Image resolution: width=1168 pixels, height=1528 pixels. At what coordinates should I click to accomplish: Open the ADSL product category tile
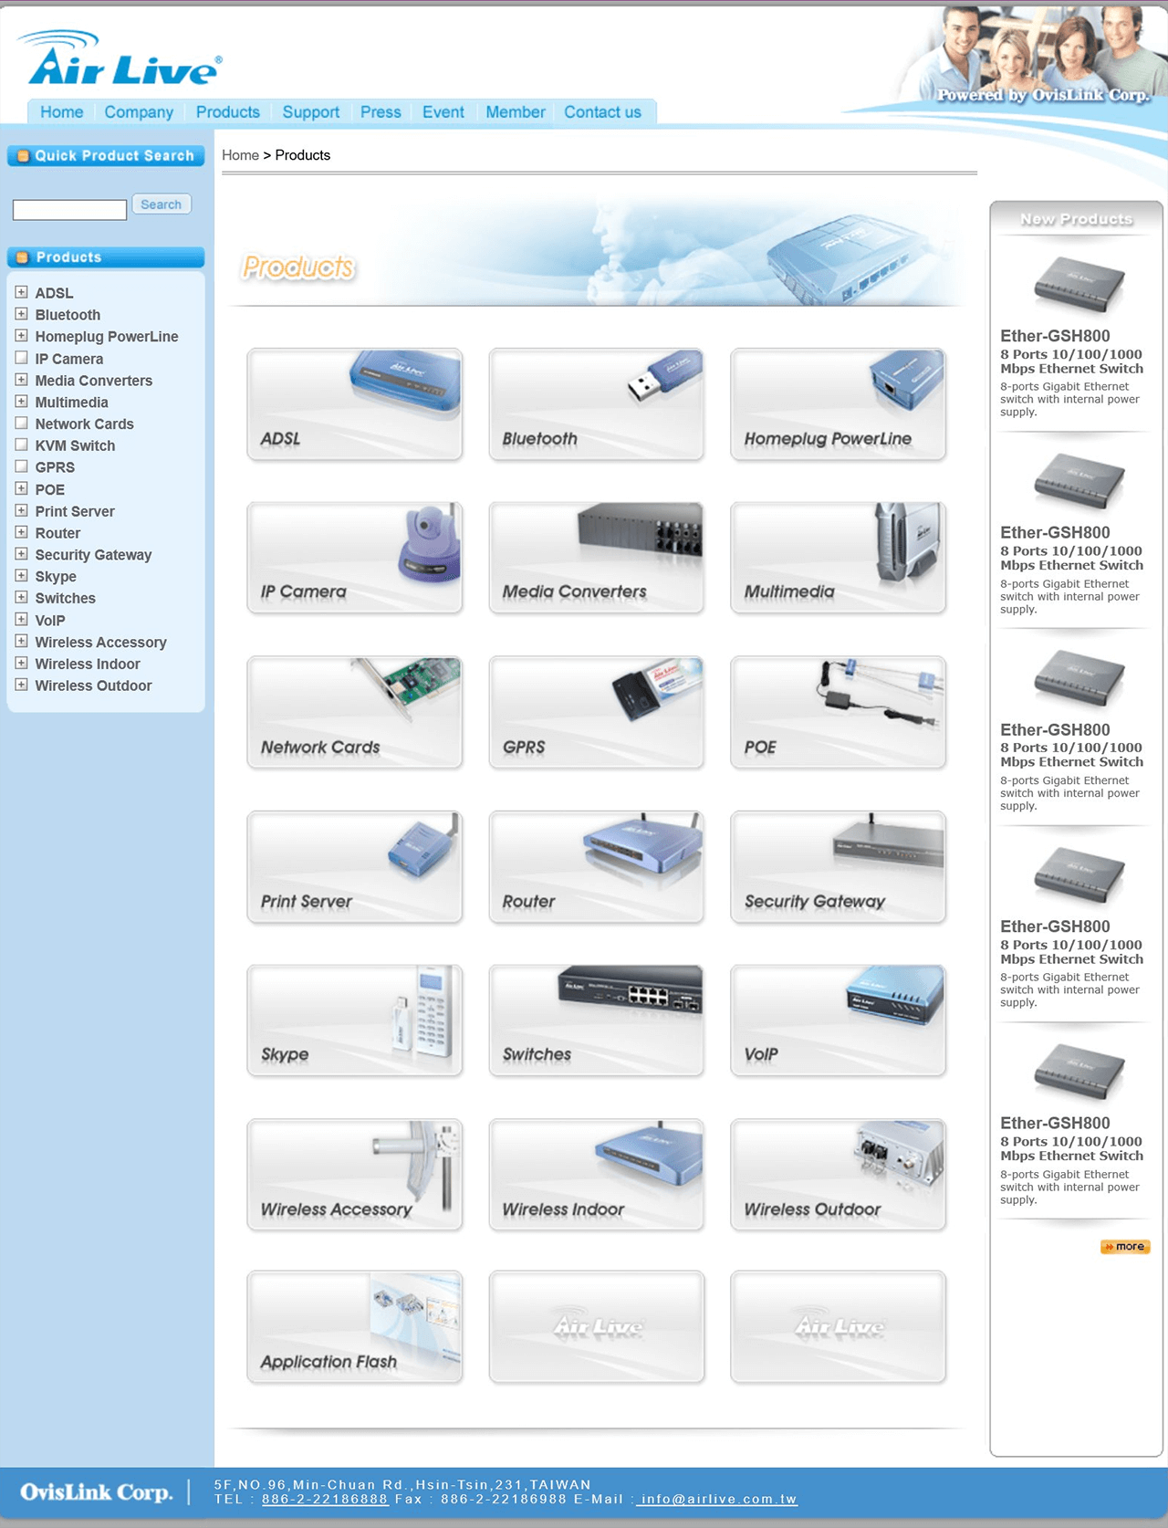(x=354, y=403)
